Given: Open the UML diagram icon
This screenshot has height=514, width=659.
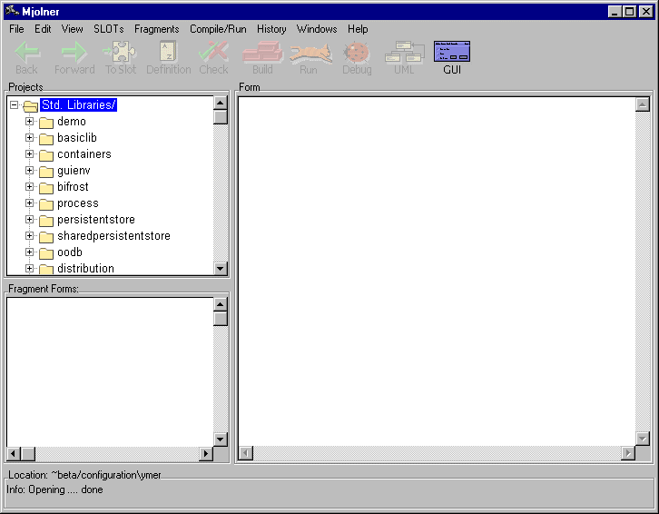Looking at the screenshot, I should point(404,53).
